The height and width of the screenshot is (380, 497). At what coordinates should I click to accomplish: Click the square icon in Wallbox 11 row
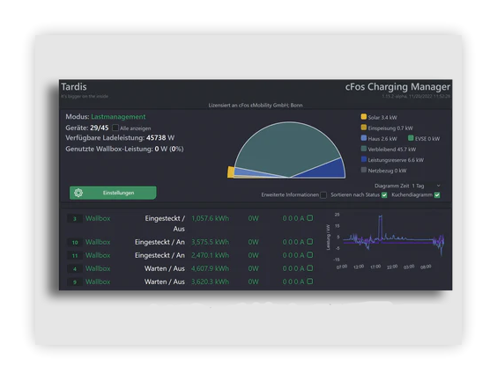click(310, 255)
